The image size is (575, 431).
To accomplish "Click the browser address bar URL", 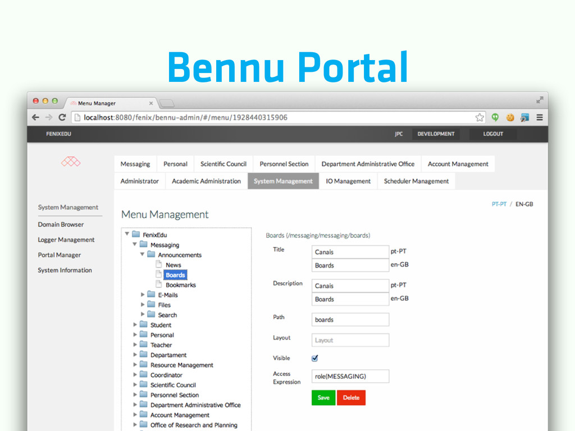I will [185, 117].
